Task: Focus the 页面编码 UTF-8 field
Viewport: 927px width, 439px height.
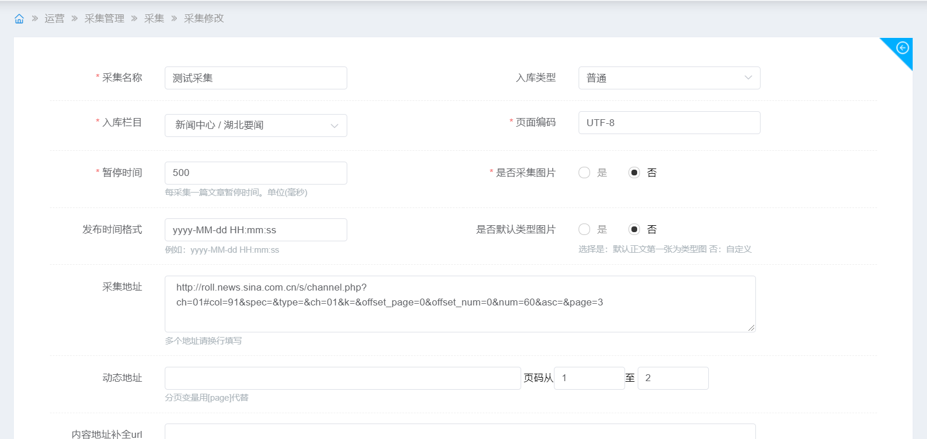Action: 669,123
